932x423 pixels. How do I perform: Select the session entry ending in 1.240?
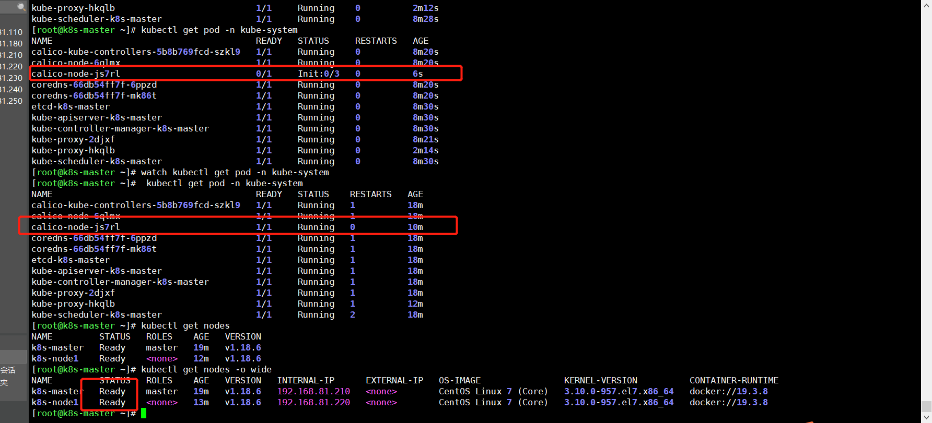pyautogui.click(x=11, y=89)
